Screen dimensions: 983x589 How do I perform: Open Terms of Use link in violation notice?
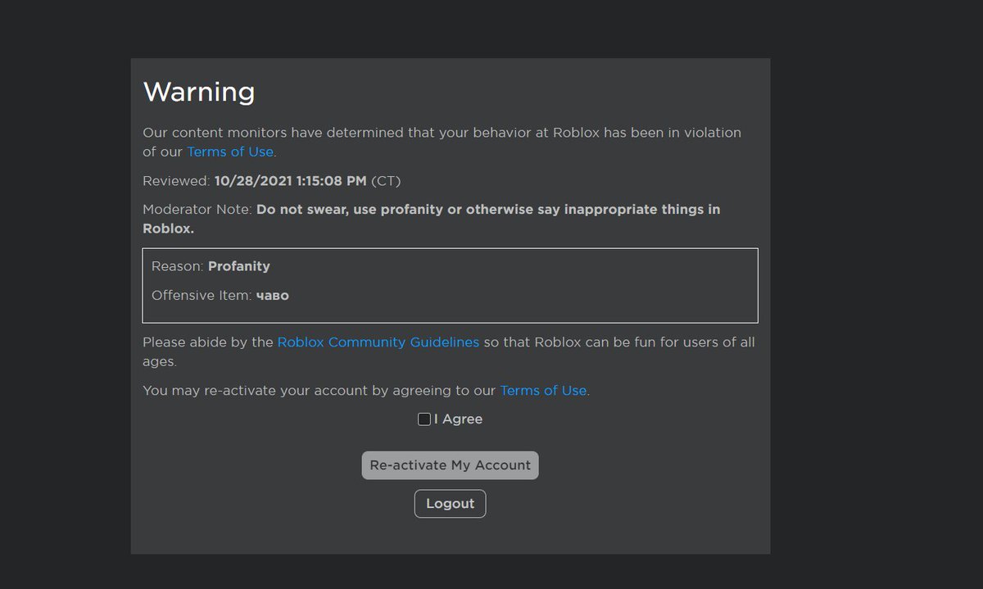click(x=230, y=152)
